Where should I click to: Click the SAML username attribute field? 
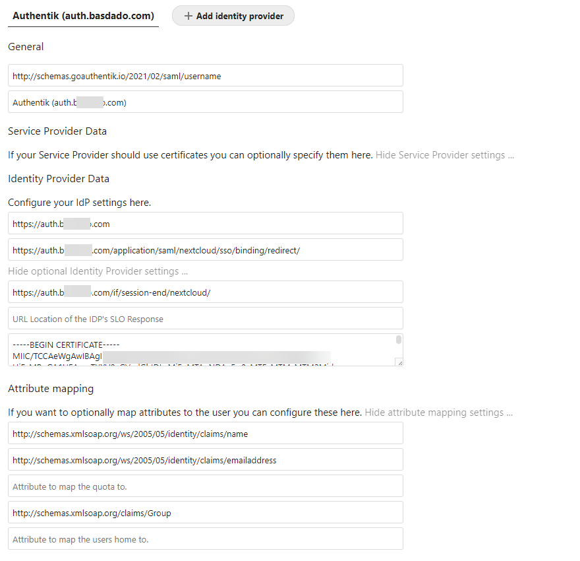(x=204, y=75)
